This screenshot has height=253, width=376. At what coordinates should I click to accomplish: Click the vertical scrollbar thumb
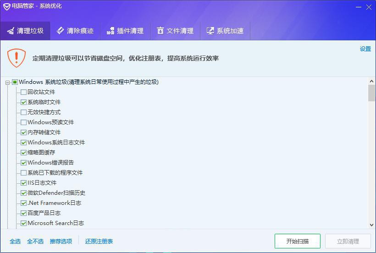(x=372, y=93)
